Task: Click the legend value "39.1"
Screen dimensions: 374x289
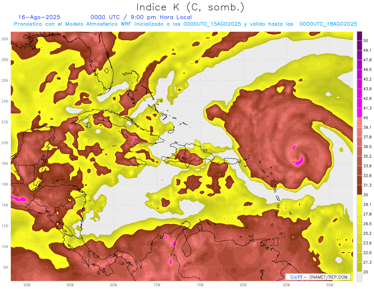Action: tap(367, 127)
